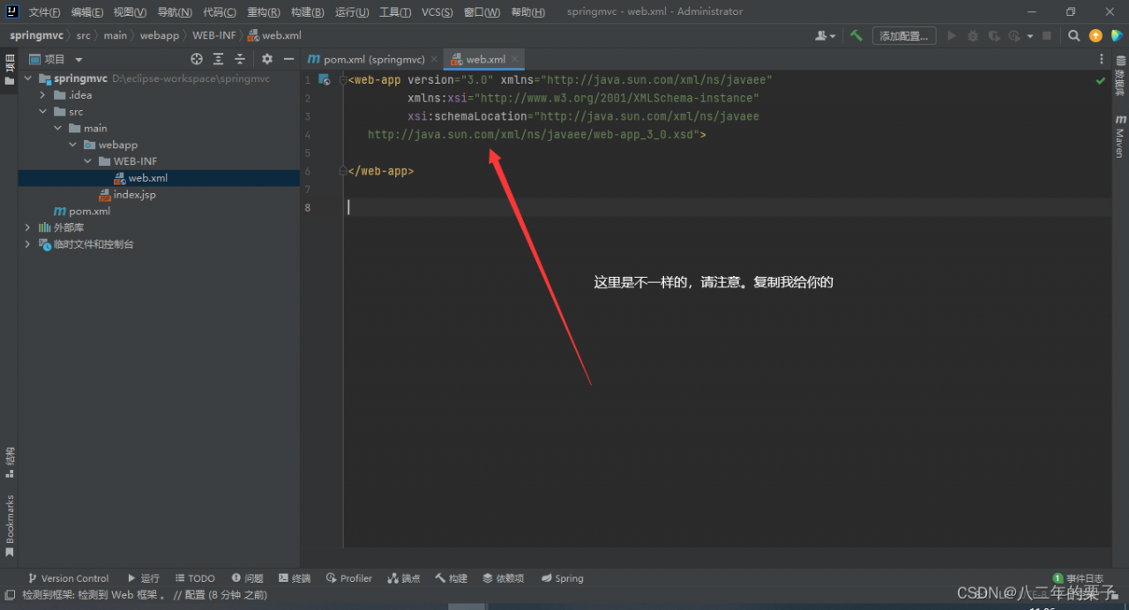Screen dimensions: 1129x610
Task: Open the 文件(F) menu
Action: pos(44,12)
